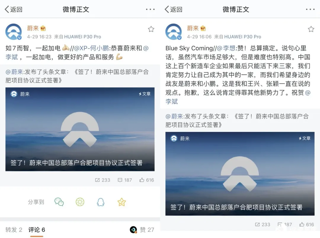This screenshot has height=238, width=320.
Task: Open the three-dot menu on left post
Action: [150, 9]
